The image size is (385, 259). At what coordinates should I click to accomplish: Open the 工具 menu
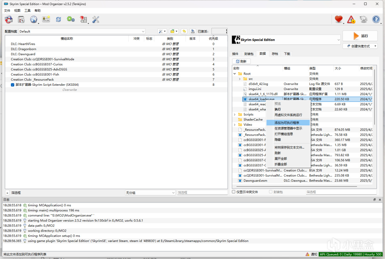tap(27, 11)
